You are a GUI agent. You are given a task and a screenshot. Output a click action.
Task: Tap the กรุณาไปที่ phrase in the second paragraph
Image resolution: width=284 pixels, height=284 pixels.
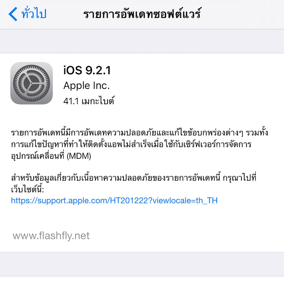click(239, 178)
